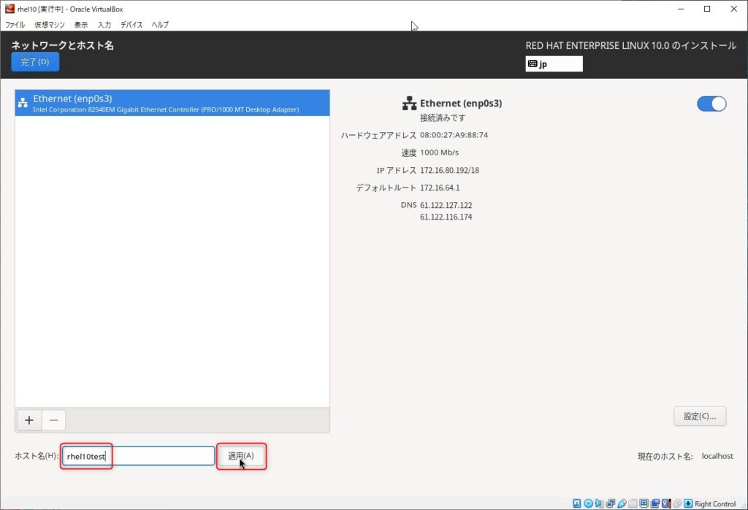Toggle the Ethernet enp0s3 connection switch
748x510 pixels.
coord(711,104)
